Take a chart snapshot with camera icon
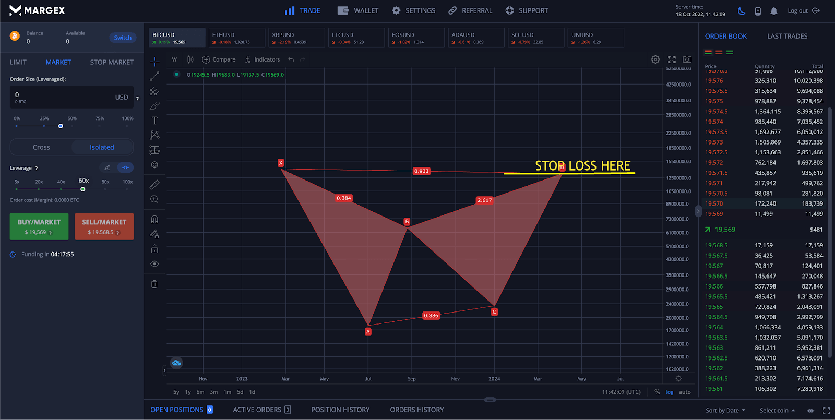 pyautogui.click(x=687, y=59)
